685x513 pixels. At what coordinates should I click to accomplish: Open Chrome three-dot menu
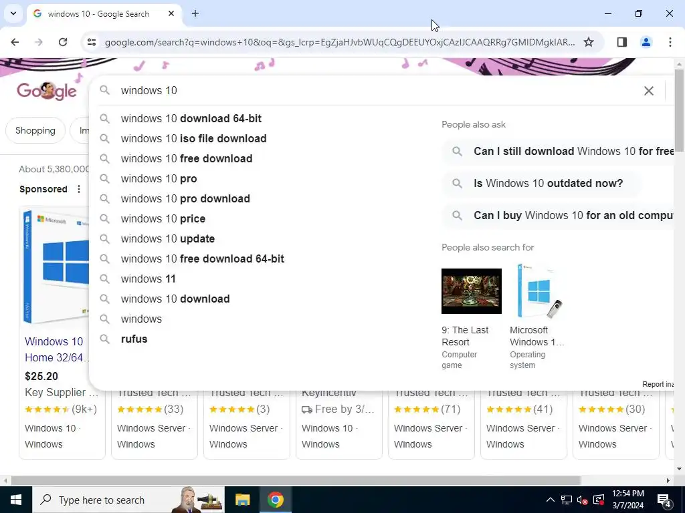[670, 42]
